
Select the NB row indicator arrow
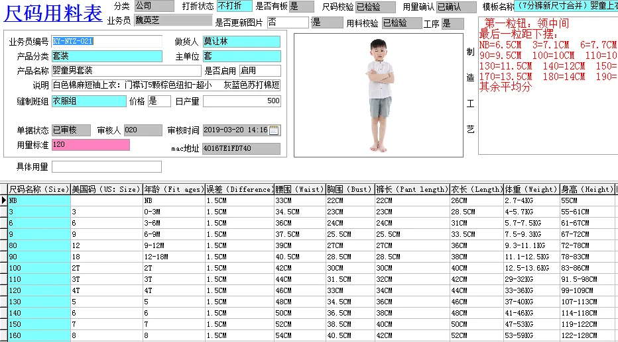click(x=3, y=200)
